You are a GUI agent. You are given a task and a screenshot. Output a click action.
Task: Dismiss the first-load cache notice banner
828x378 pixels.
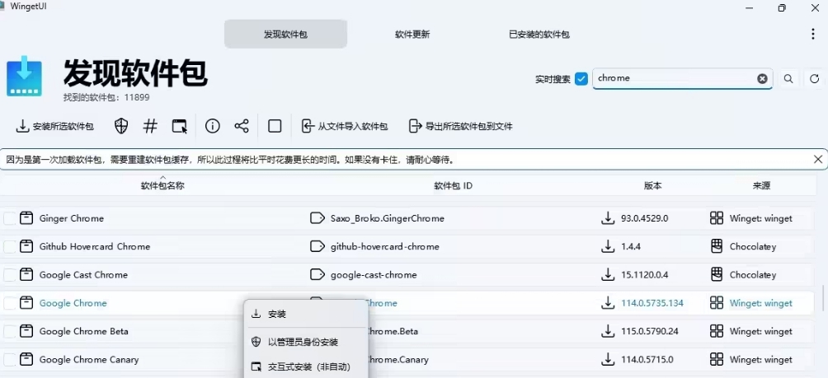click(818, 159)
